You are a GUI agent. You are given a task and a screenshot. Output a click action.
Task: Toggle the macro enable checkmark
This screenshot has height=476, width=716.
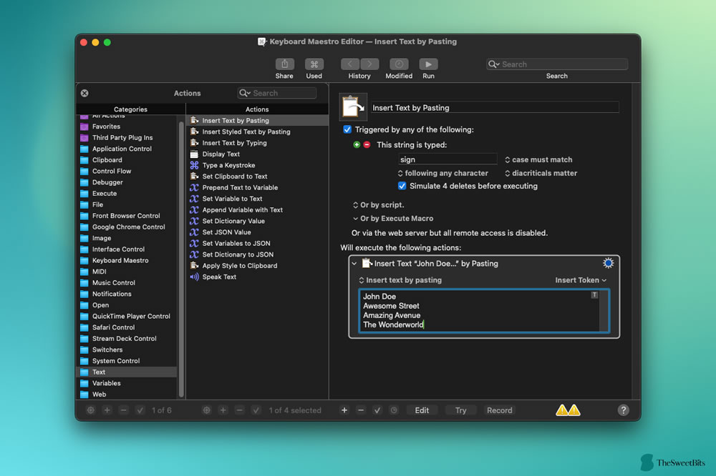point(256,410)
